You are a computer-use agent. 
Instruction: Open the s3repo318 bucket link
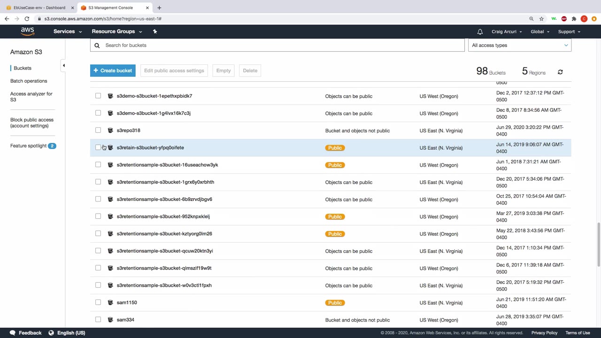tap(128, 130)
